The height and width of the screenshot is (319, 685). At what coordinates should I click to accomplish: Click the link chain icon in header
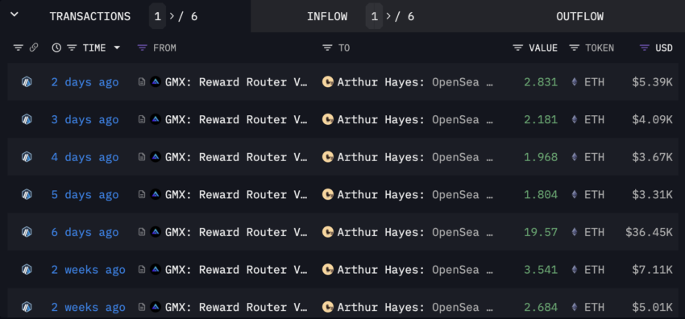34,48
